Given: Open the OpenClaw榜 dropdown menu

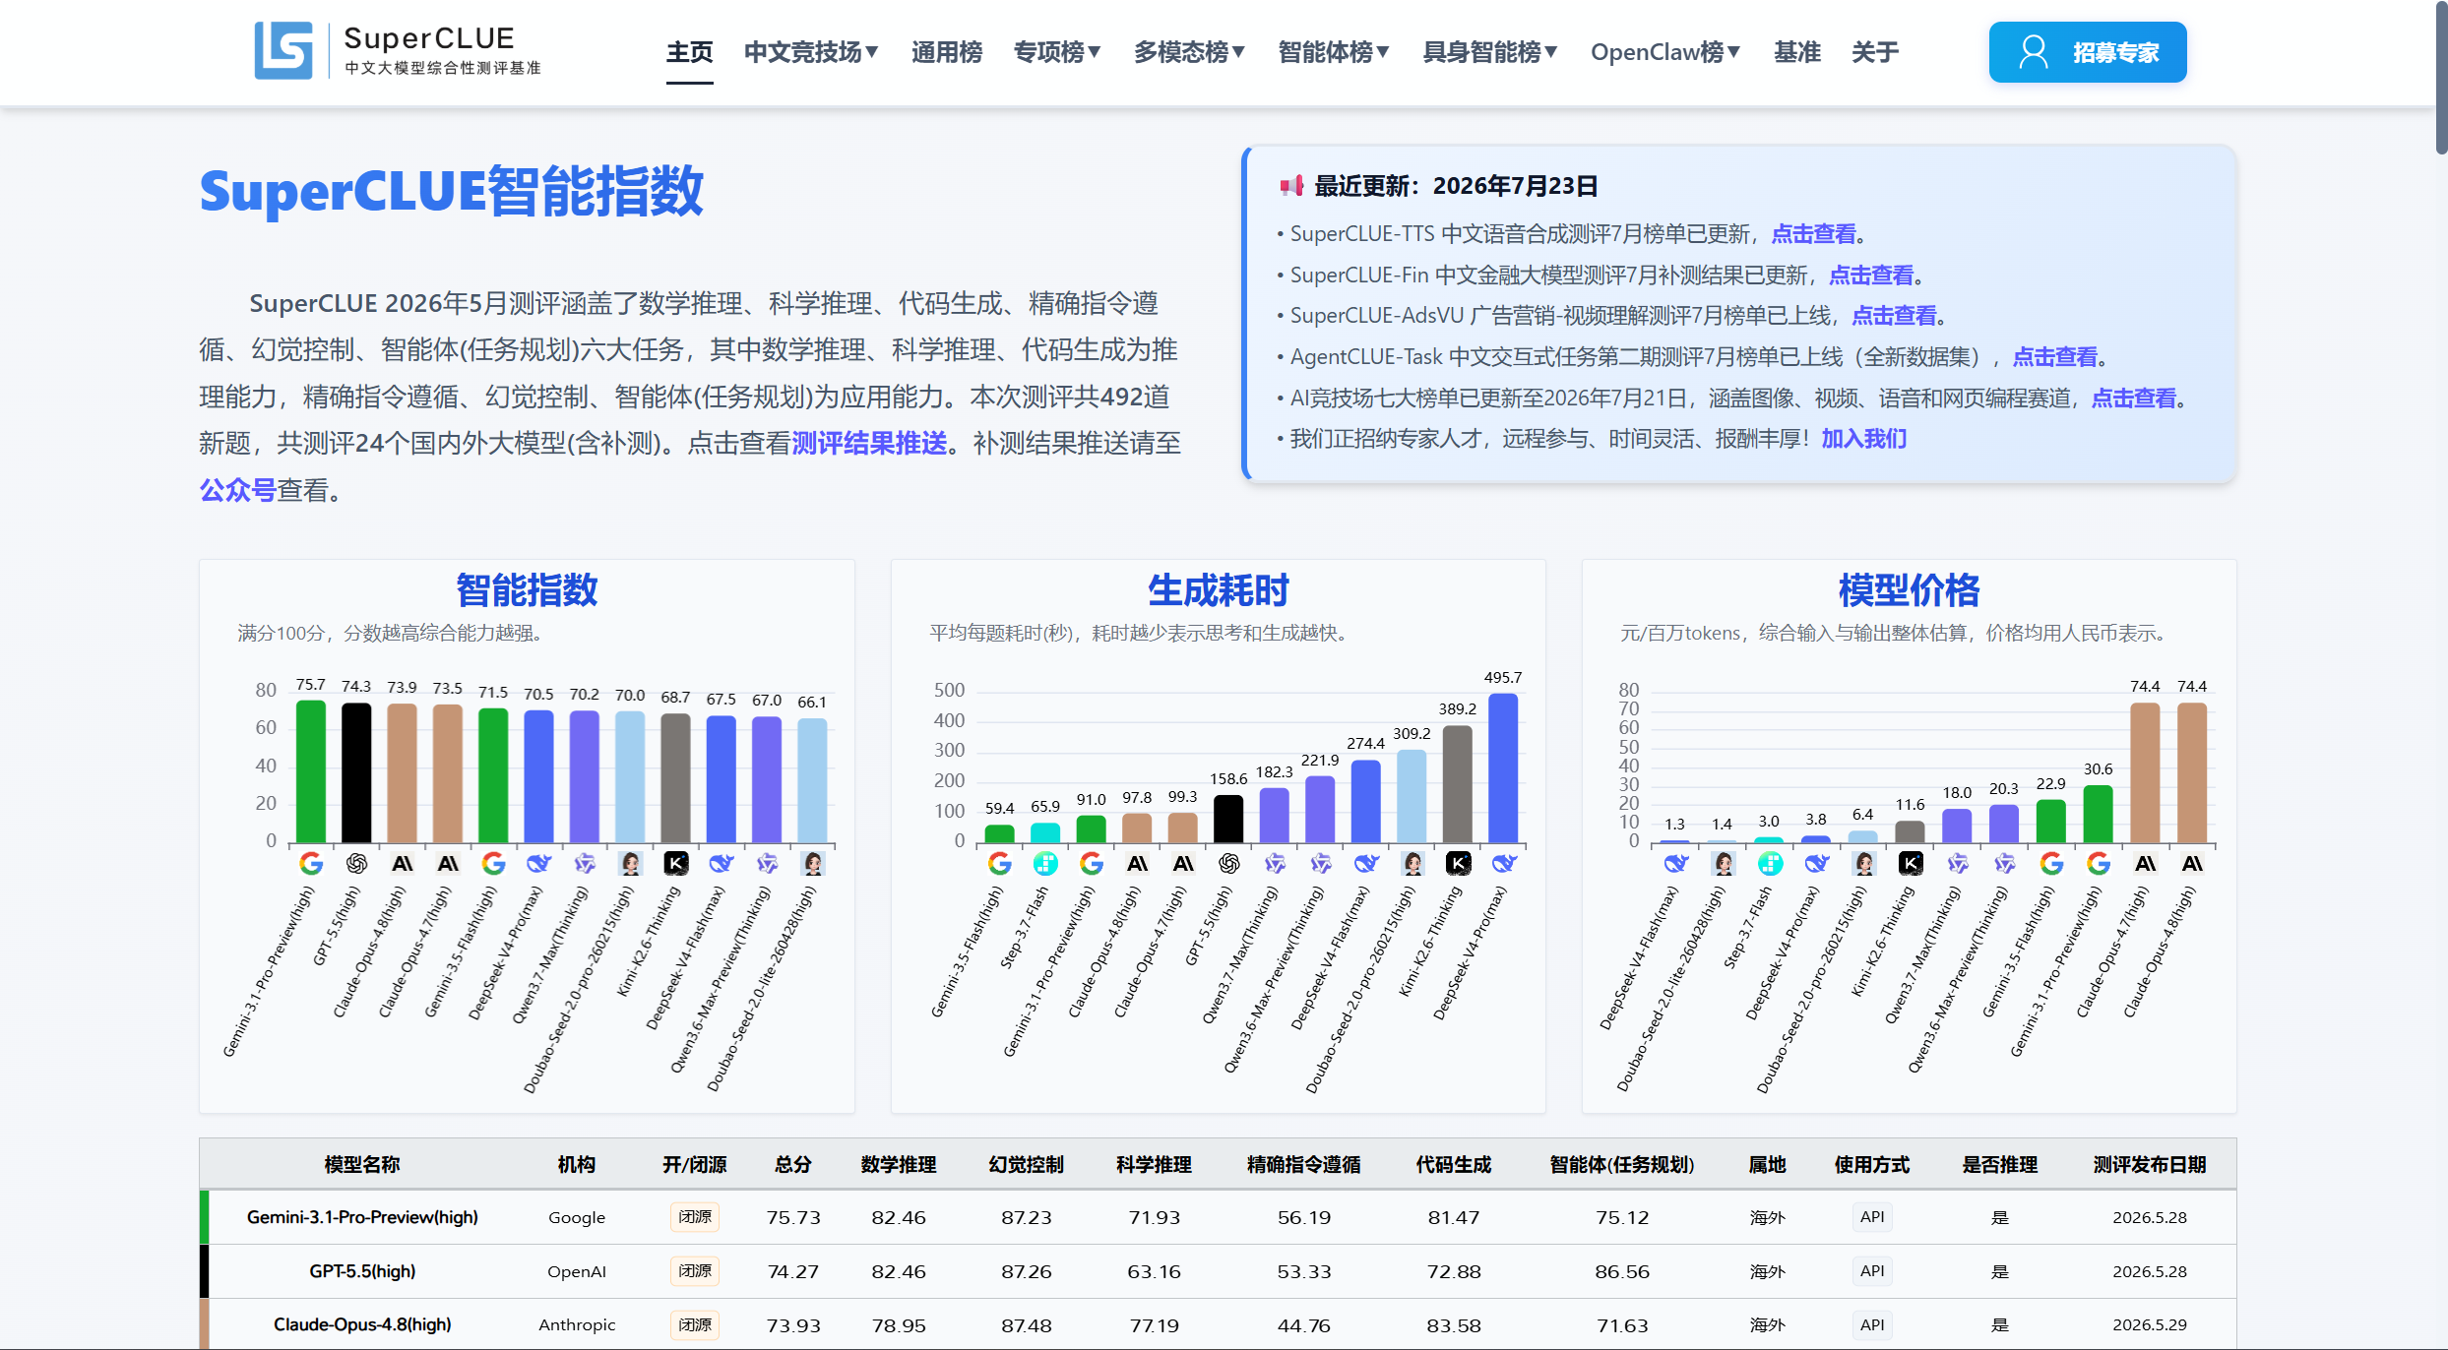Looking at the screenshot, I should (1665, 52).
